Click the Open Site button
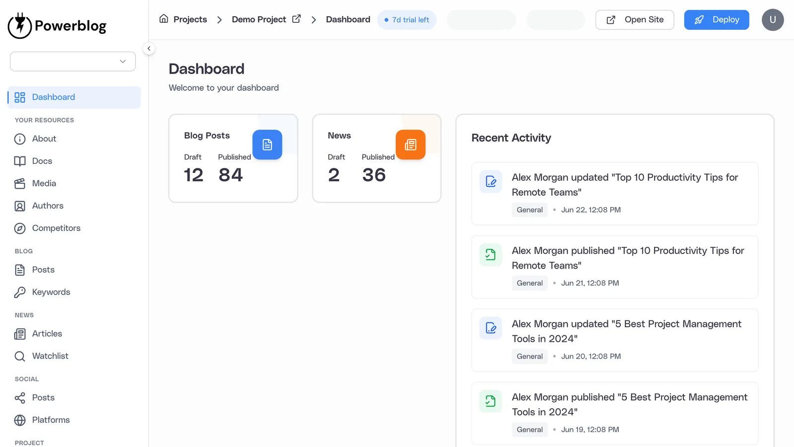The width and height of the screenshot is (794, 447). click(x=635, y=20)
